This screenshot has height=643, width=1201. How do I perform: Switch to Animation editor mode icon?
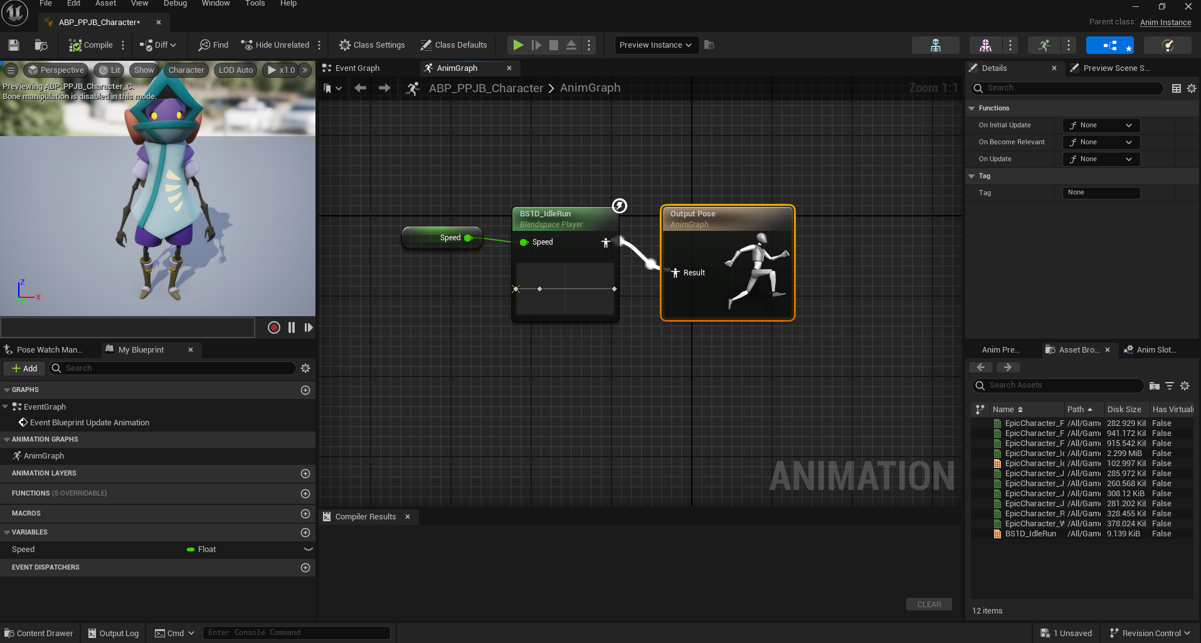1044,45
